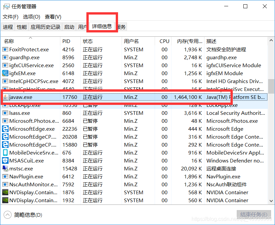275x225 pixels.
Task: Click the vertical scrollbar thumb
Action: 271,86
